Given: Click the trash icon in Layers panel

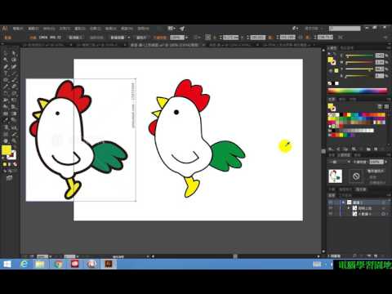Looking at the screenshot, I should point(383,256).
